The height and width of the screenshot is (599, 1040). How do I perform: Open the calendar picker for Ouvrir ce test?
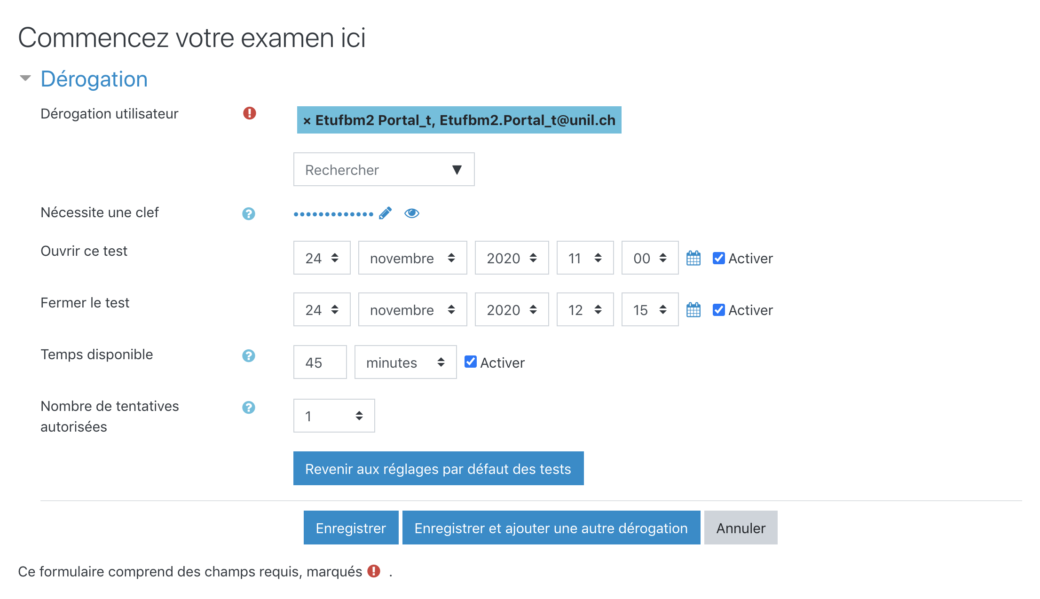pyautogui.click(x=693, y=258)
